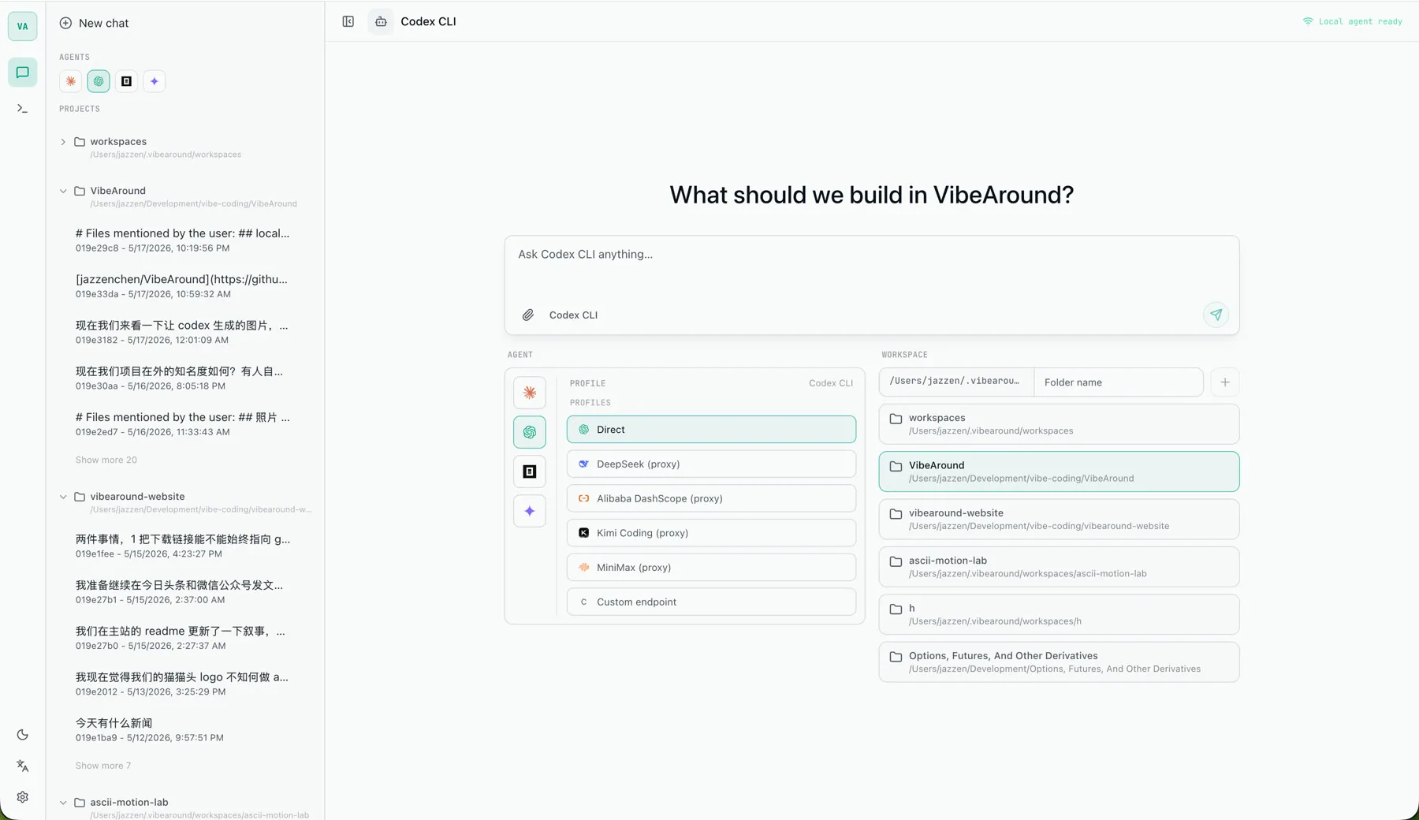Select the workspaces workspace card
1419x820 pixels.
[1059, 424]
